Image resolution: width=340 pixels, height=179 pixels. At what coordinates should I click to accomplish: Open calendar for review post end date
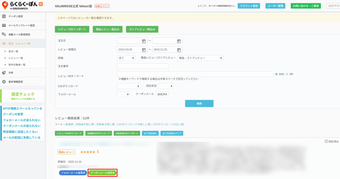point(179,50)
